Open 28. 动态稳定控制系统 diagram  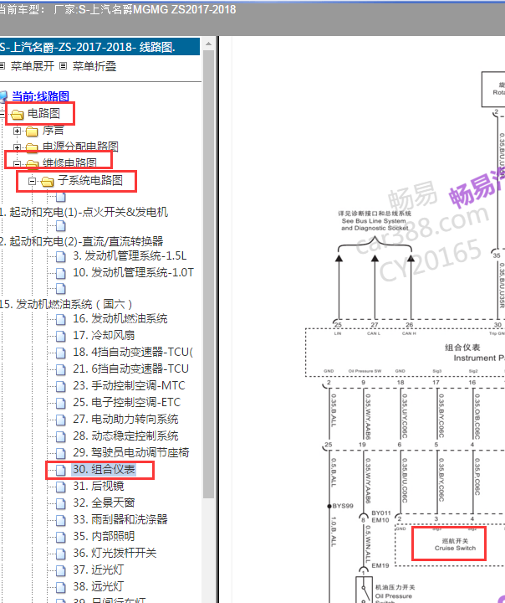(x=125, y=436)
